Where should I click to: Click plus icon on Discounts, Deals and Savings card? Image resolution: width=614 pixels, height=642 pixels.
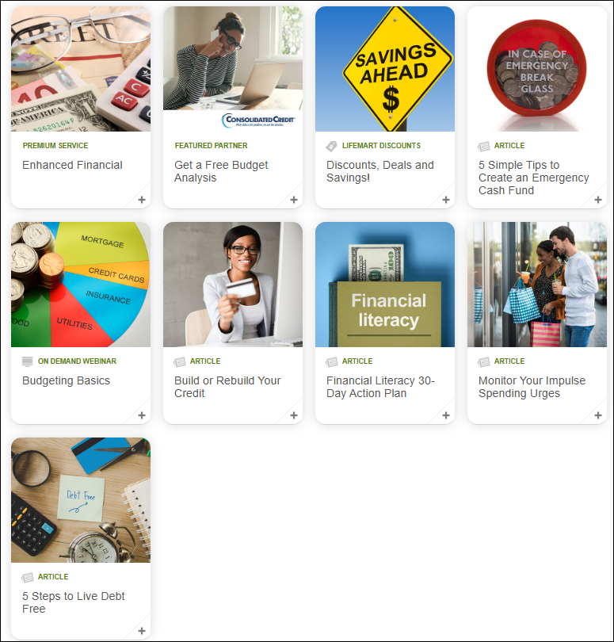pos(445,200)
